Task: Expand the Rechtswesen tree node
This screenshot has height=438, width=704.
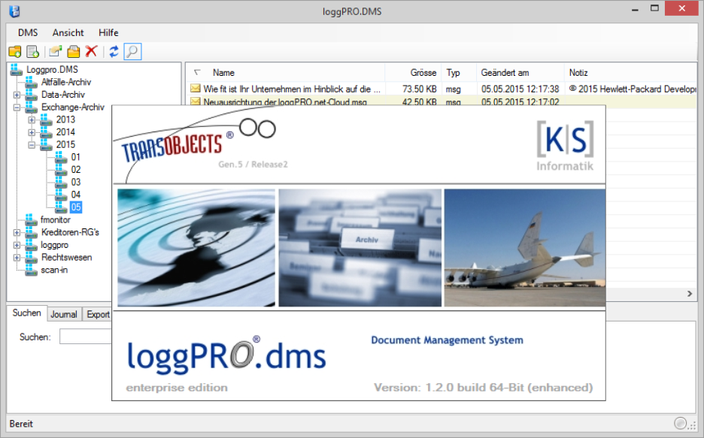Action: (17, 258)
